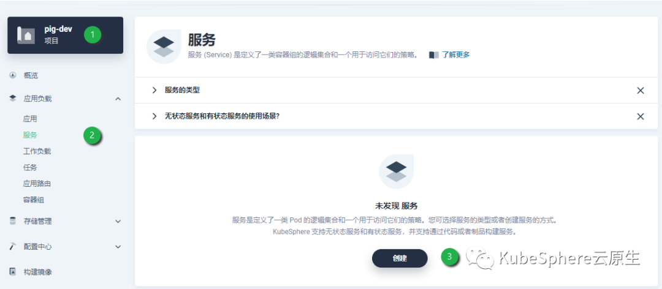Open the 概览 menu item

31,75
